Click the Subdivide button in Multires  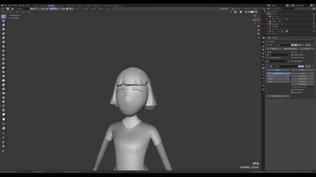point(303,76)
